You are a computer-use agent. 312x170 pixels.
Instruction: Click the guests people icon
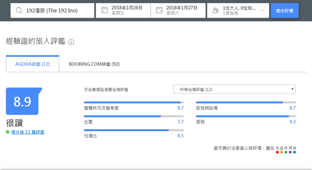tap(215, 10)
